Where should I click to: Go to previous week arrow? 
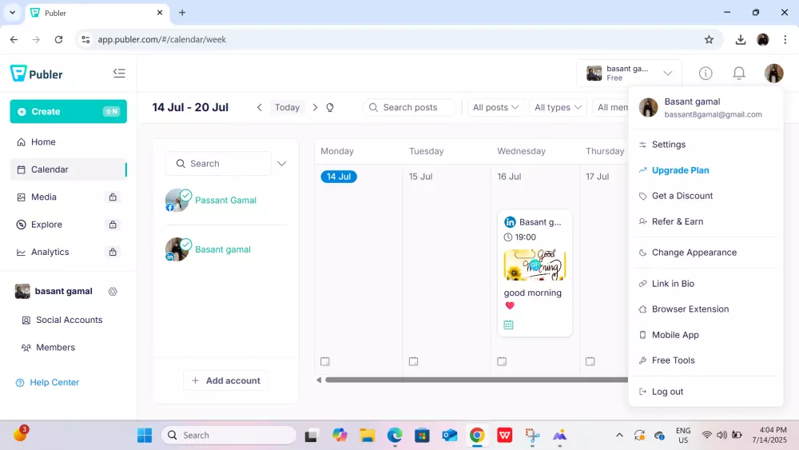click(x=260, y=108)
